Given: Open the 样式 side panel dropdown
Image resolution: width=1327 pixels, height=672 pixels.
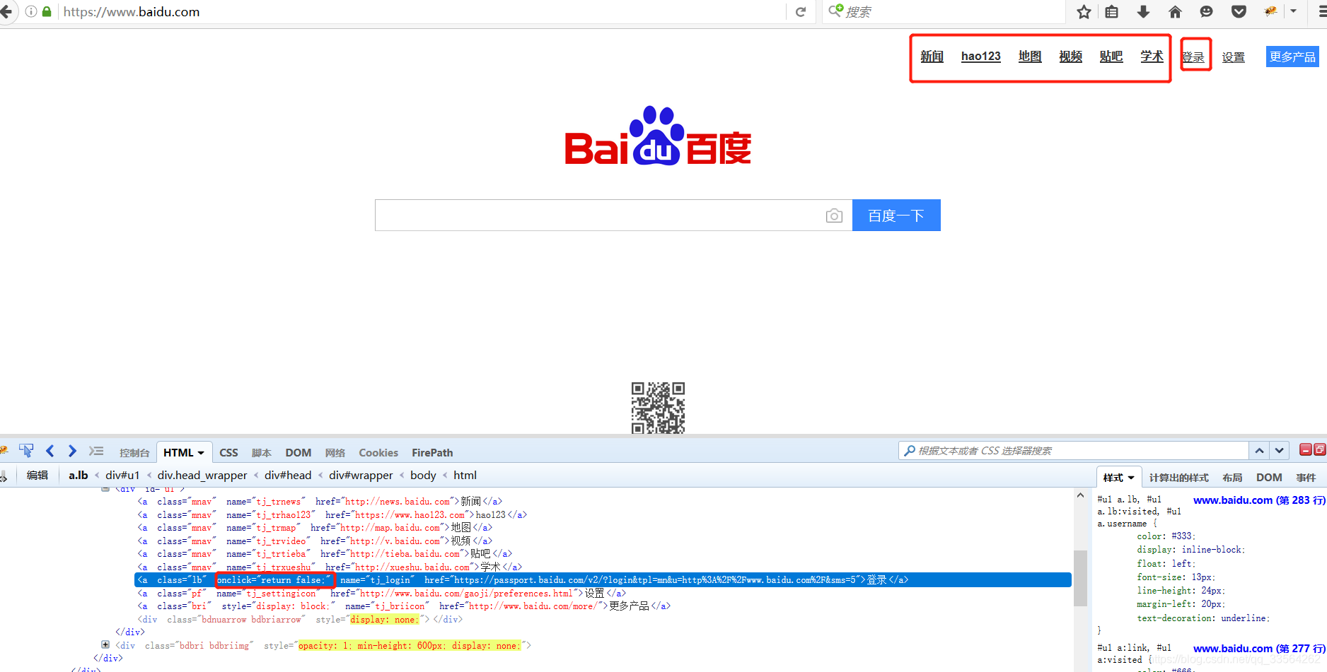Looking at the screenshot, I should click(x=1131, y=478).
